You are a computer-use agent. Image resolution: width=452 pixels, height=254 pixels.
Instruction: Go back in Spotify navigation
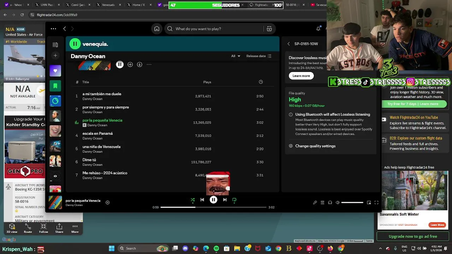[x=64, y=29]
